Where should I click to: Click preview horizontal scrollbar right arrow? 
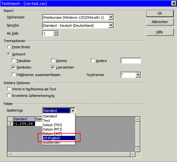(x=133, y=155)
